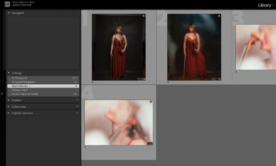The width and height of the screenshot is (276, 166).
Task: Click the plus icon next to Collections
Action: pos(77,107)
